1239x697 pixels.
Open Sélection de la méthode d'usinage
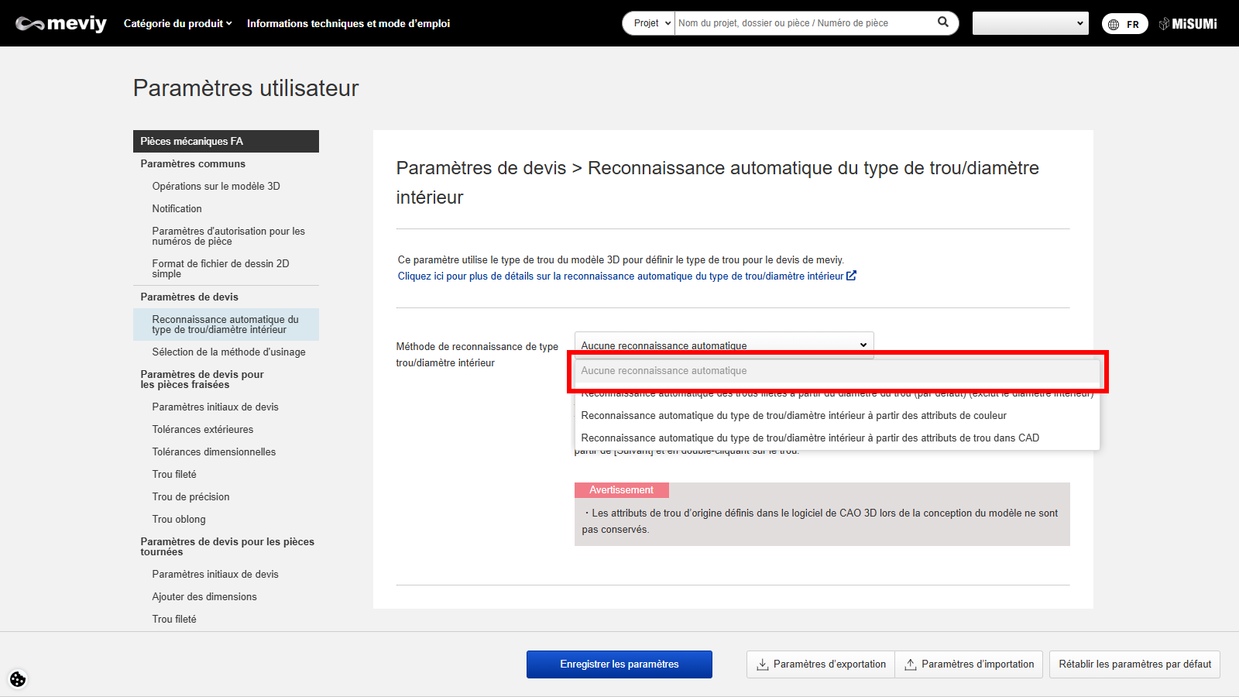228,352
